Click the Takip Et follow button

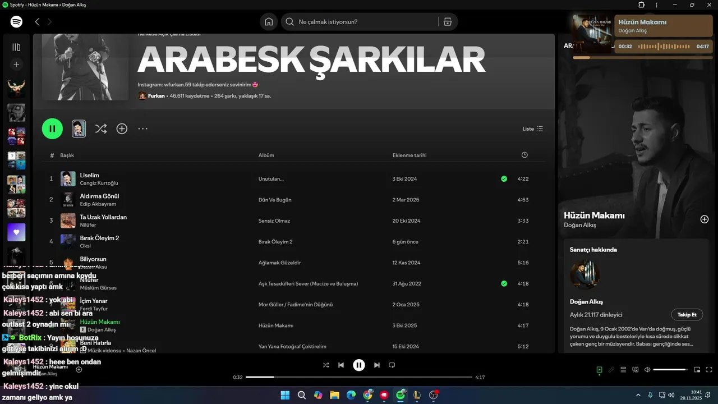pyautogui.click(x=687, y=315)
